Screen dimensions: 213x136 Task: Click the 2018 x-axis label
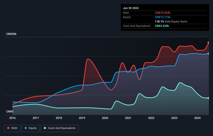59,118
